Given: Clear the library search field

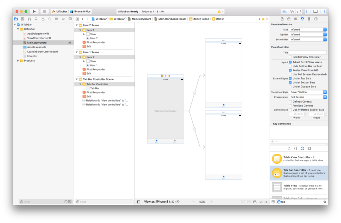Looking at the screenshot, I should 325,202.
